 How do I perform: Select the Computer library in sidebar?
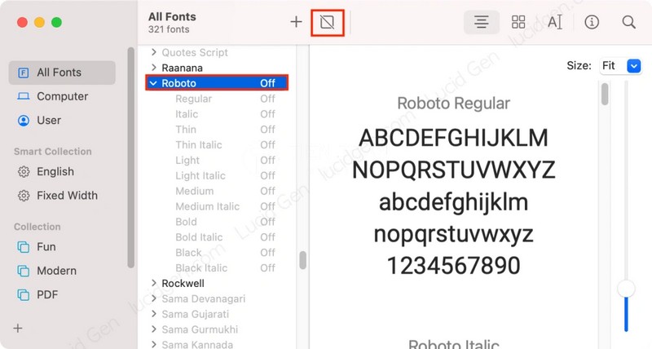coord(62,96)
